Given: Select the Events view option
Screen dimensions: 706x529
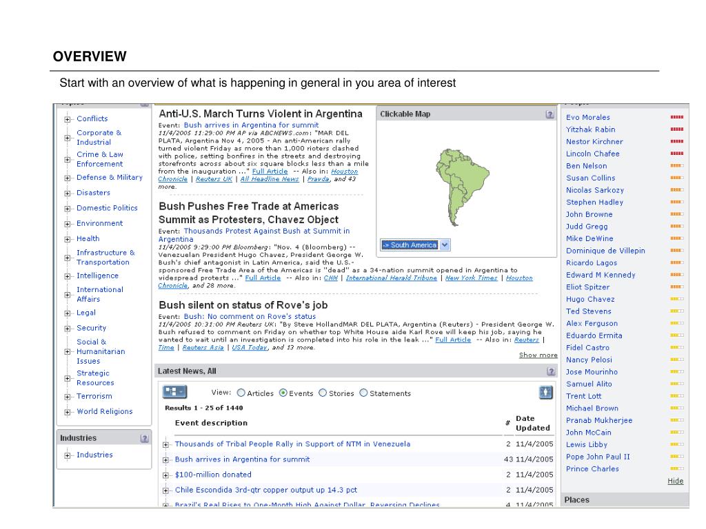Looking at the screenshot, I should tap(283, 393).
